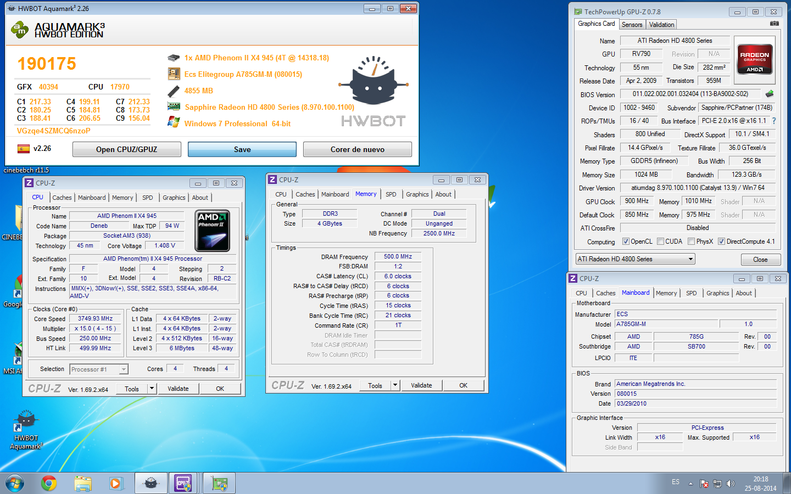This screenshot has width=791, height=494.
Task: Open About tab in left CPU-Z window
Action: (x=200, y=198)
